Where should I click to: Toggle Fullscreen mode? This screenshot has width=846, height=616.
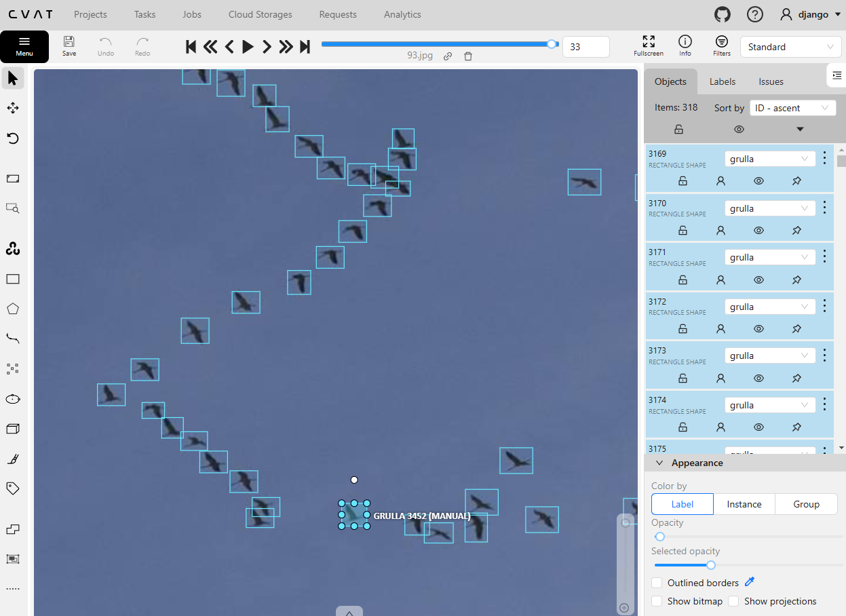(x=649, y=45)
